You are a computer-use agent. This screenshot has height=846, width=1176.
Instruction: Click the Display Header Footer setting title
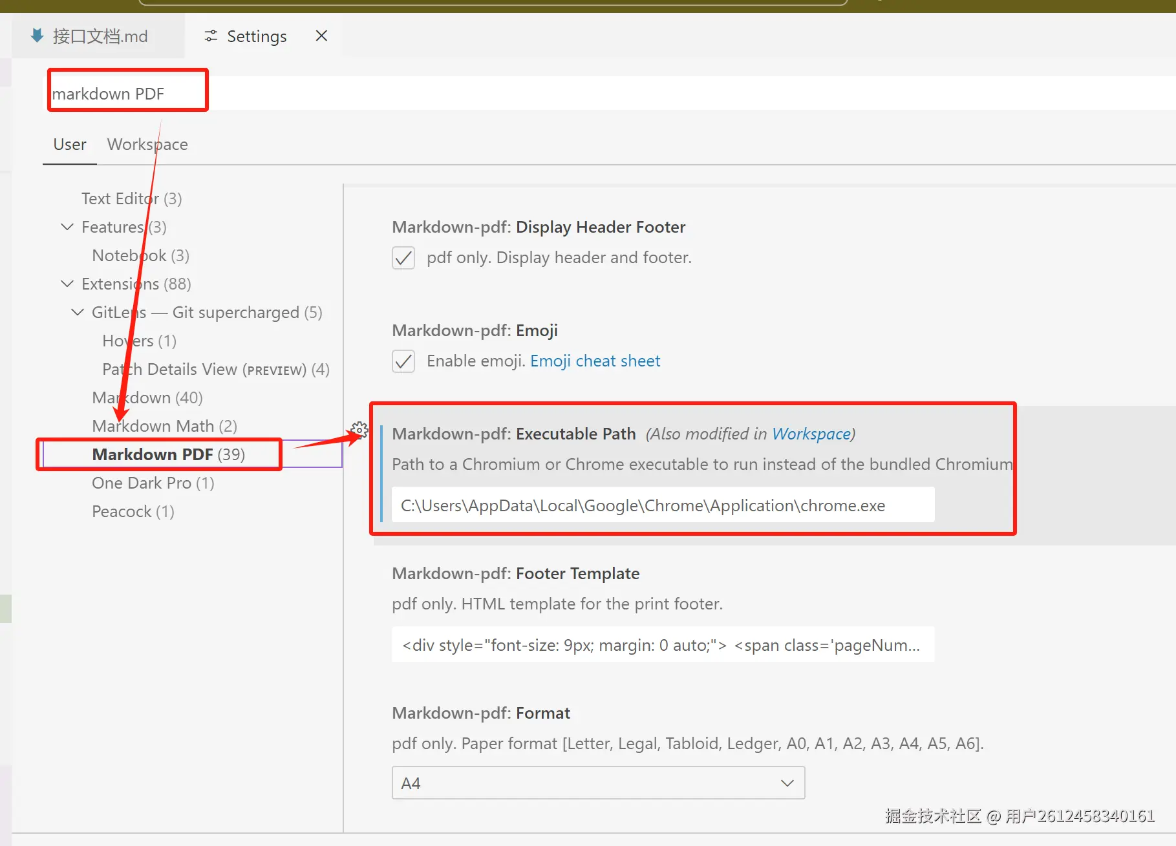pos(539,227)
